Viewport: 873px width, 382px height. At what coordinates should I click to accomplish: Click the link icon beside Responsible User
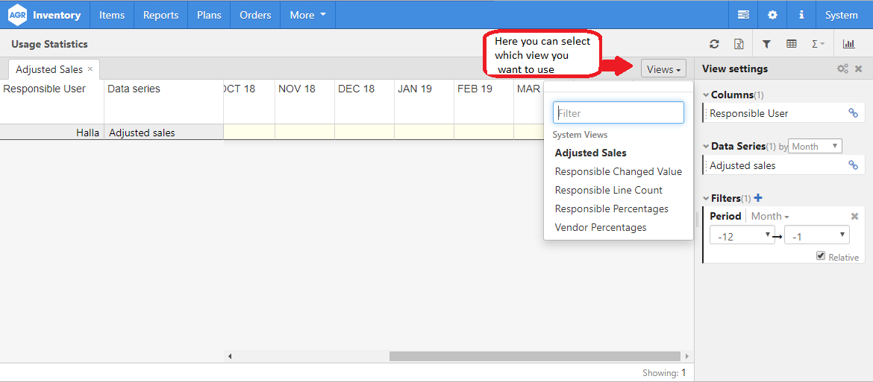click(x=853, y=113)
